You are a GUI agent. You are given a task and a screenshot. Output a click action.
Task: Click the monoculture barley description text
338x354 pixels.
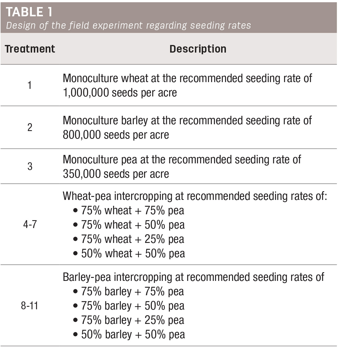(187, 128)
